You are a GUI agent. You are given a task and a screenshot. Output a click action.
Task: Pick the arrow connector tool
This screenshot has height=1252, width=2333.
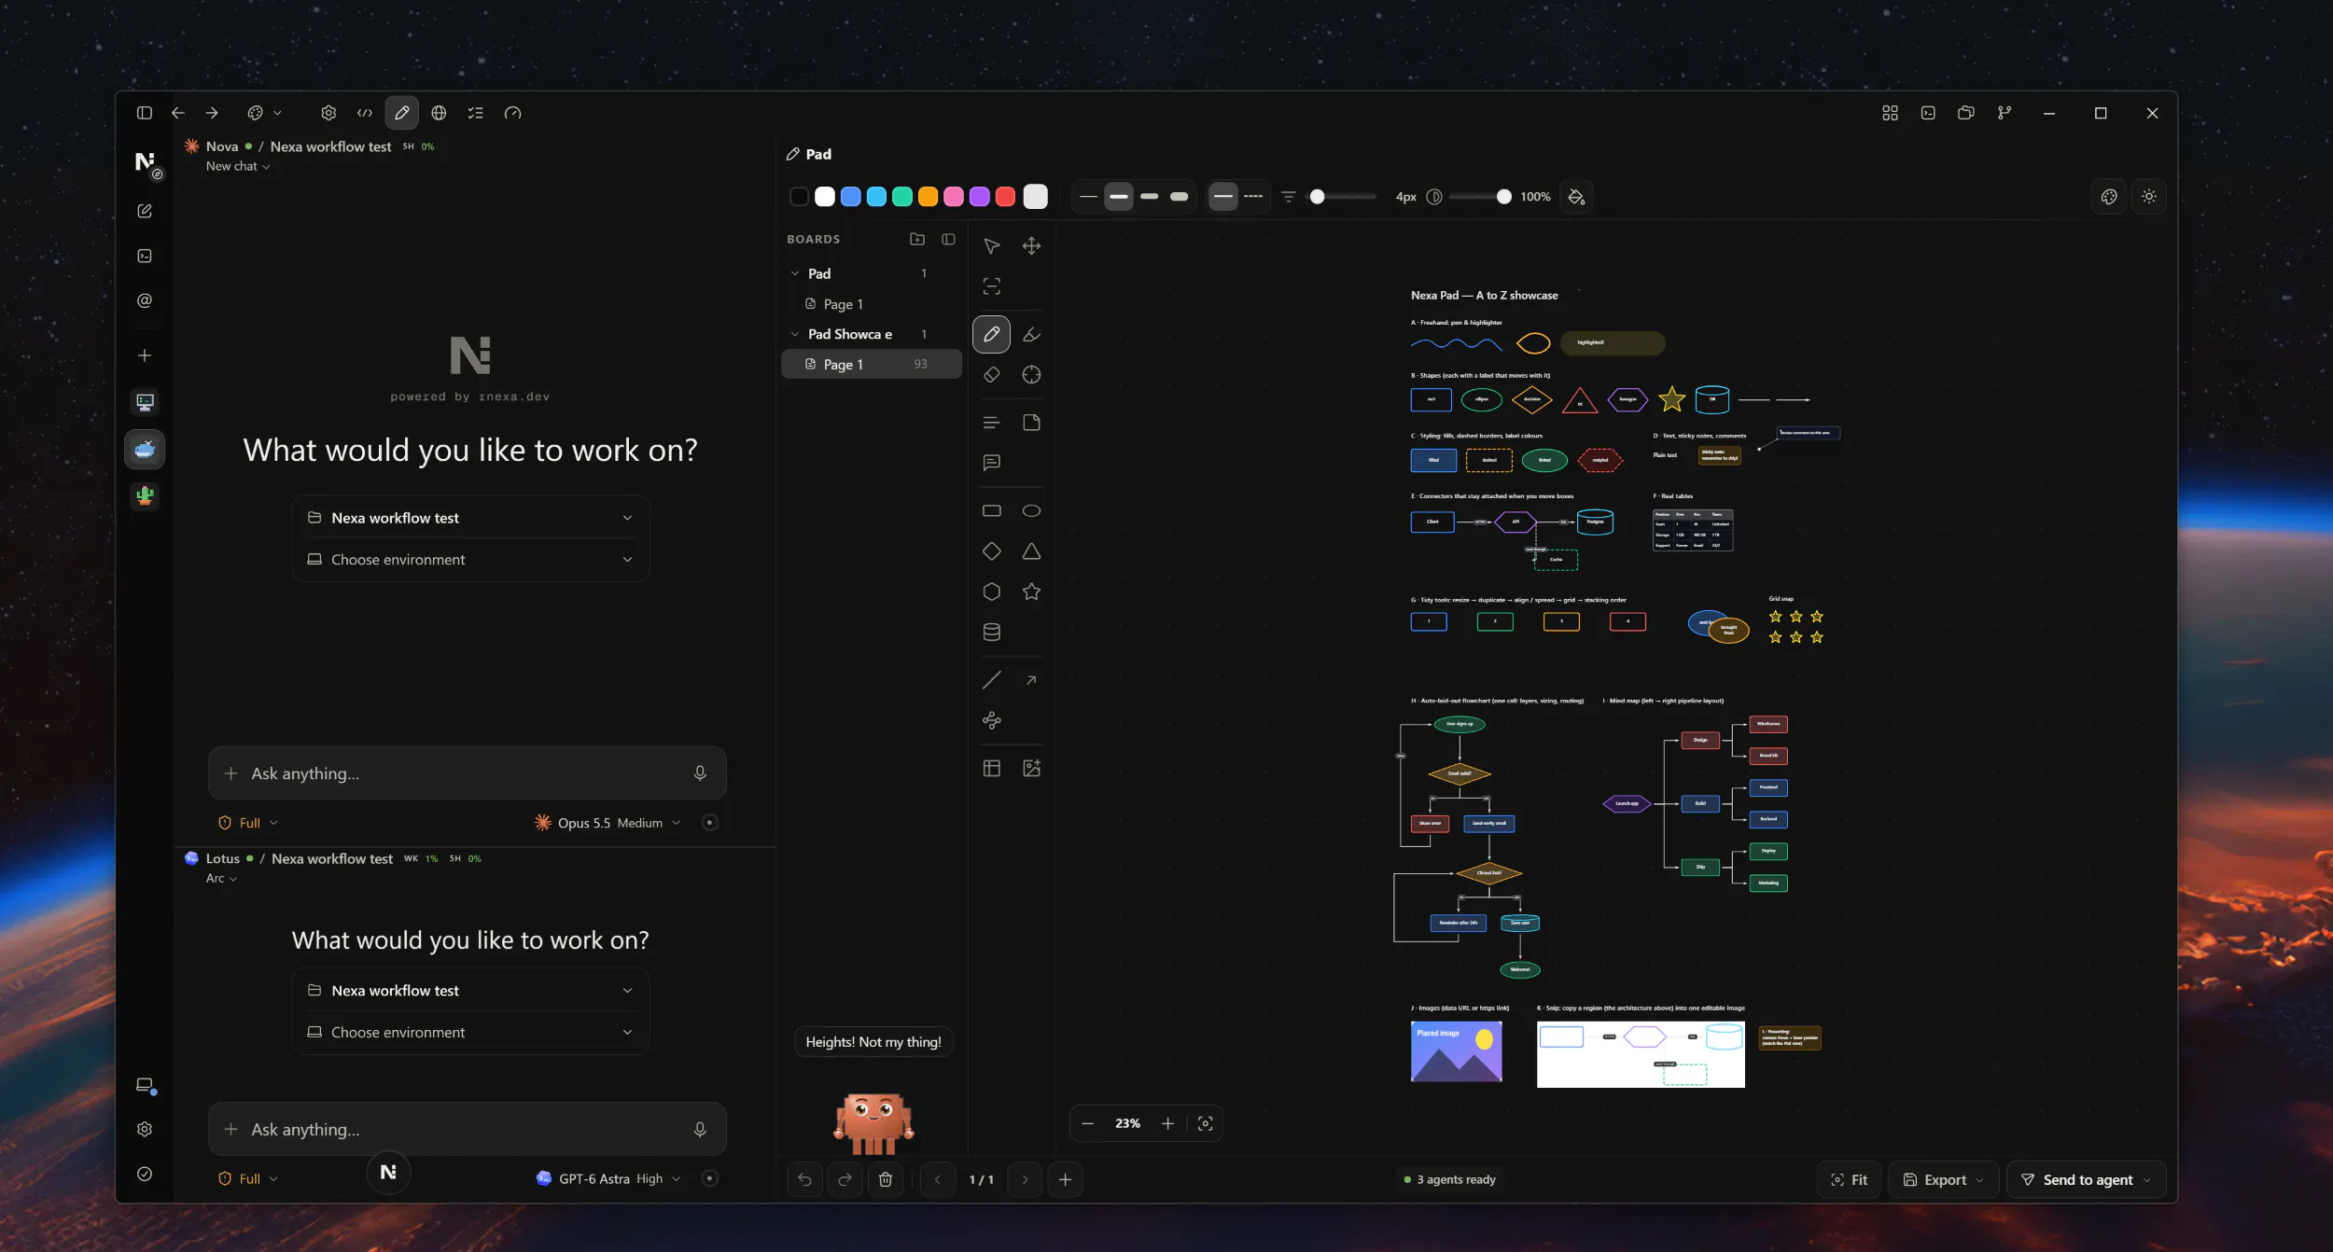pos(1031,680)
